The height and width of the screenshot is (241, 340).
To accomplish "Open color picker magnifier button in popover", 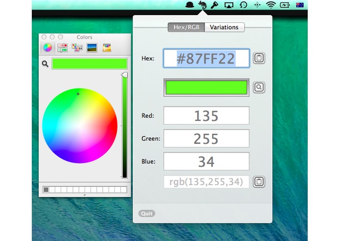I will [259, 87].
